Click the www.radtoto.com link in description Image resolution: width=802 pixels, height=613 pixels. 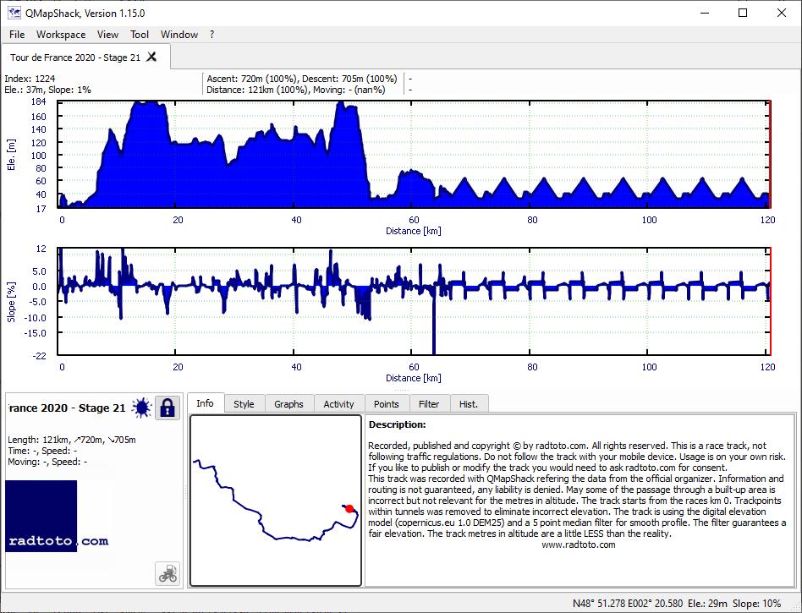pyautogui.click(x=579, y=545)
